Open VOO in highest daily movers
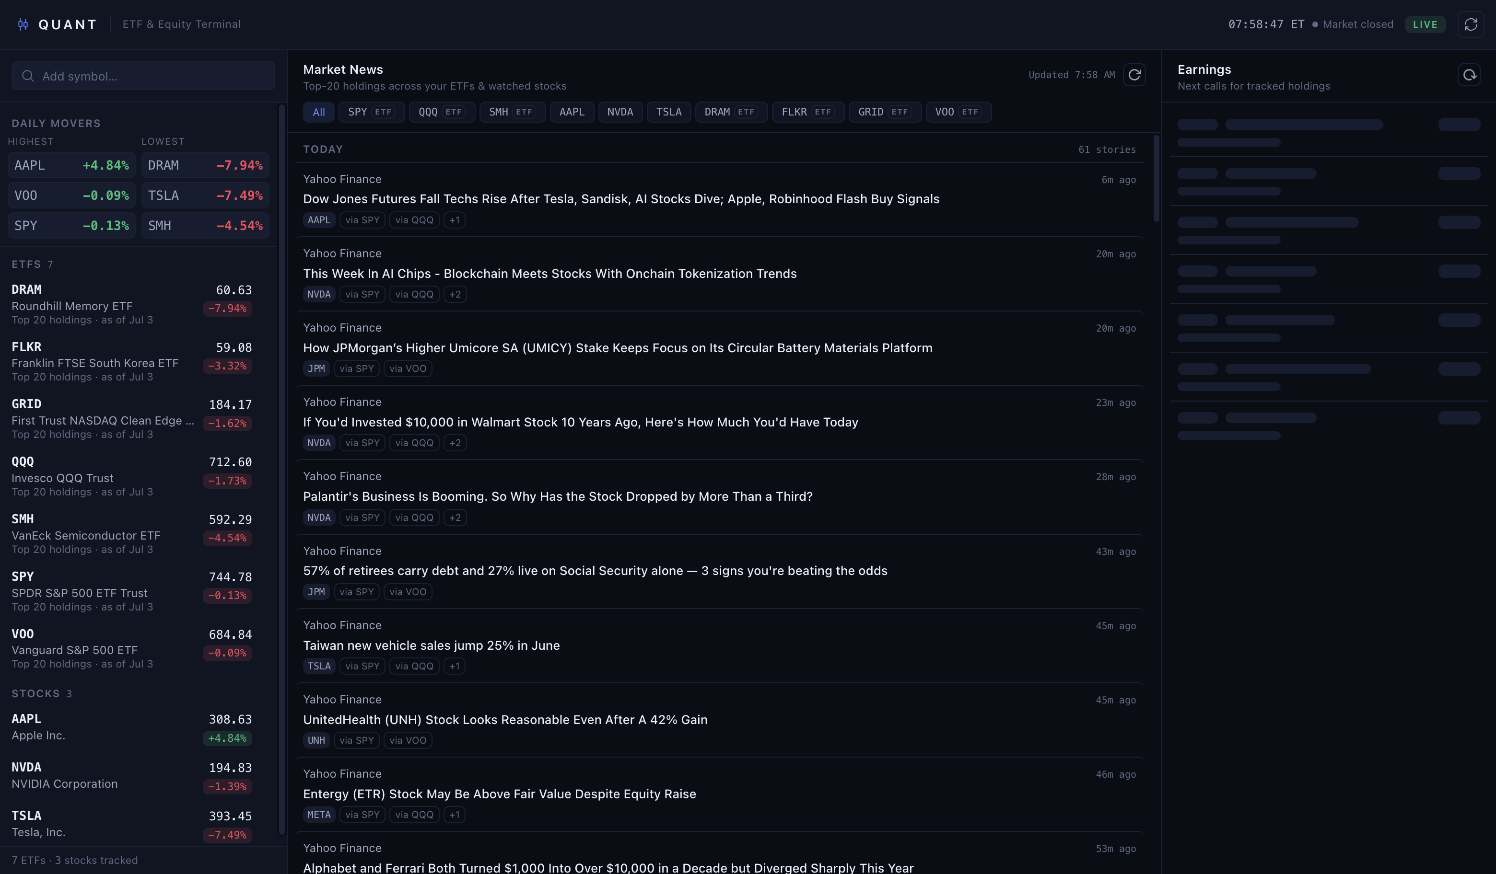This screenshot has height=874, width=1496. pos(71,196)
